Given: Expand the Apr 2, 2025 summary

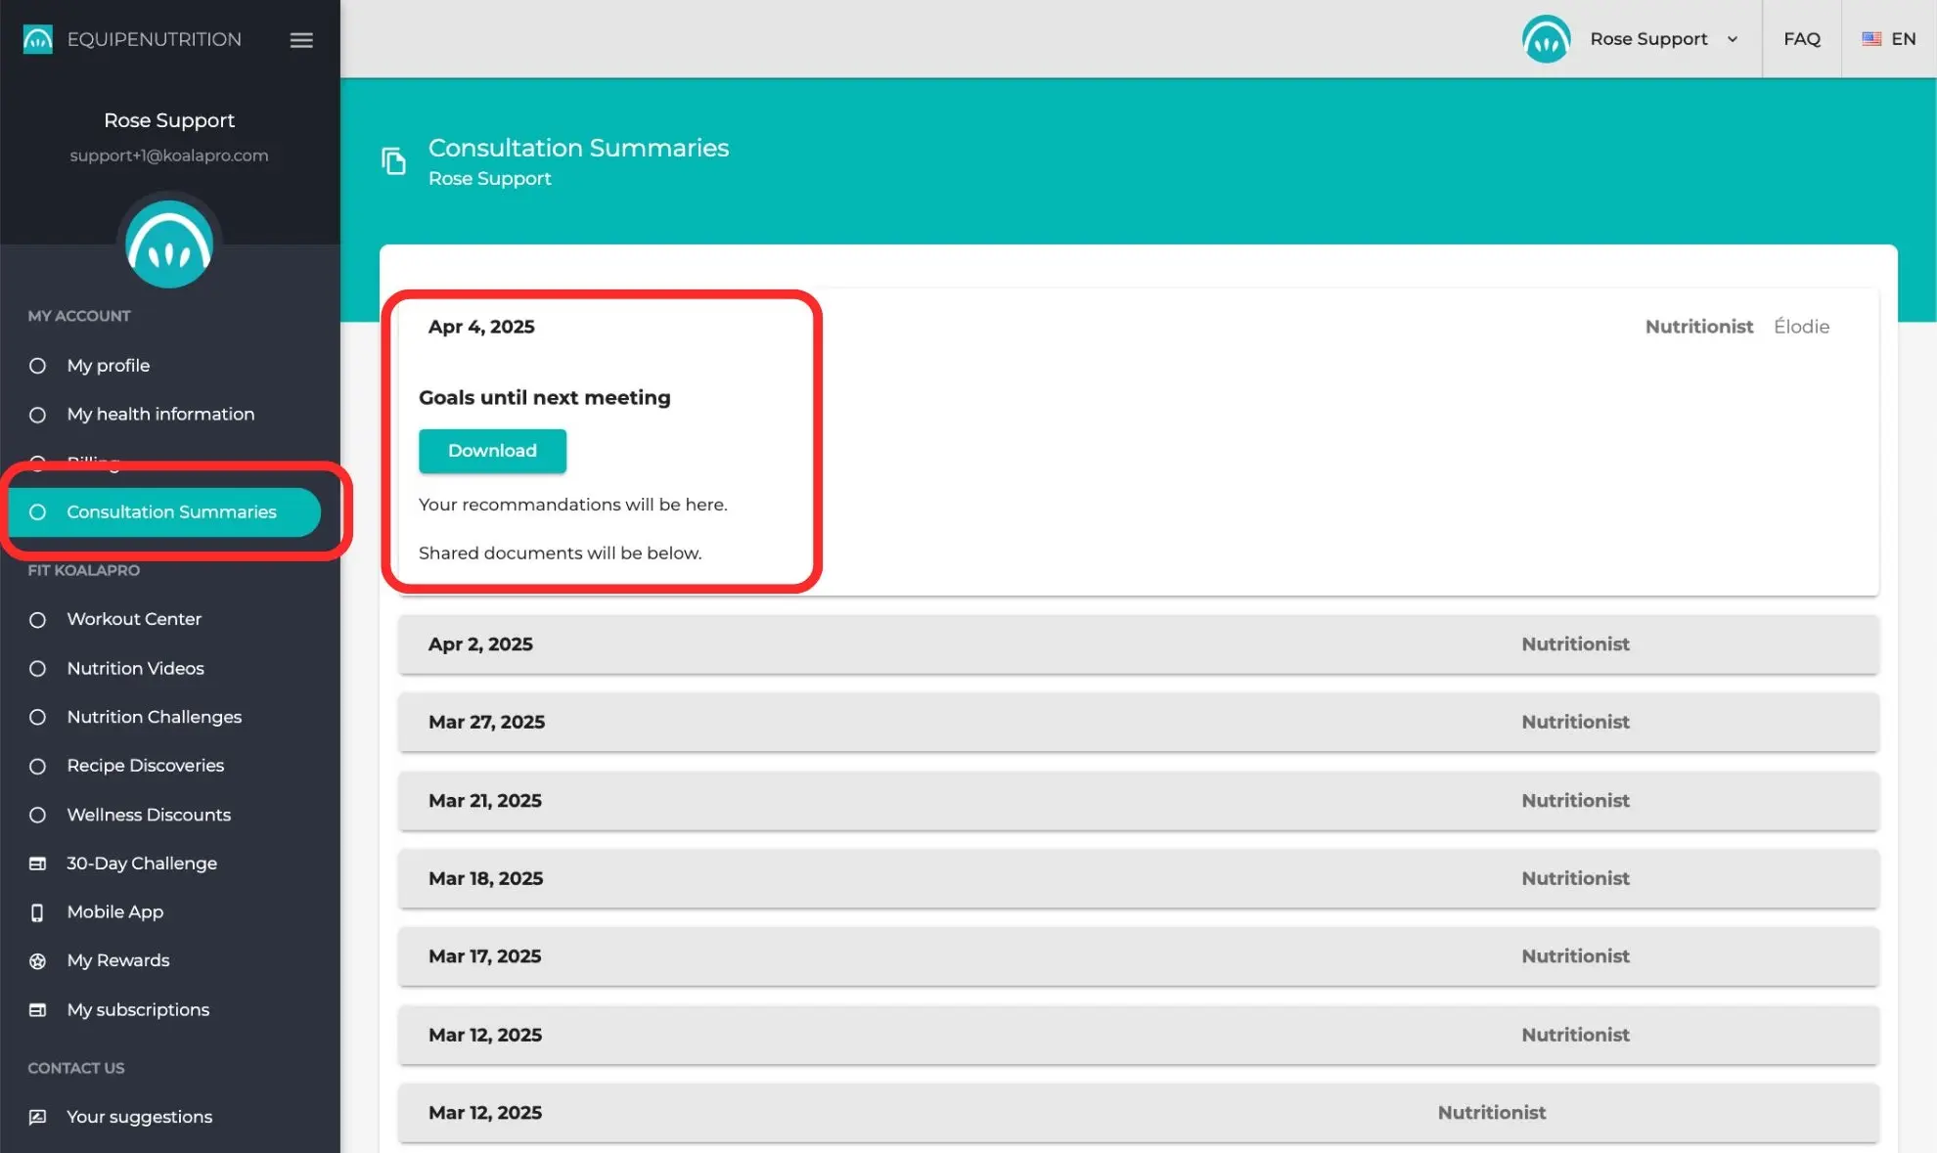Looking at the screenshot, I should coord(1138,644).
